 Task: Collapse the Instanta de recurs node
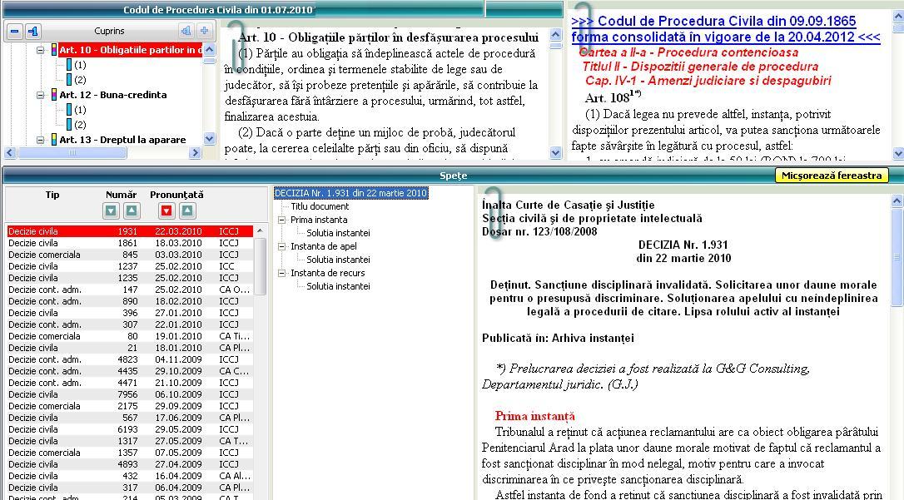282,273
